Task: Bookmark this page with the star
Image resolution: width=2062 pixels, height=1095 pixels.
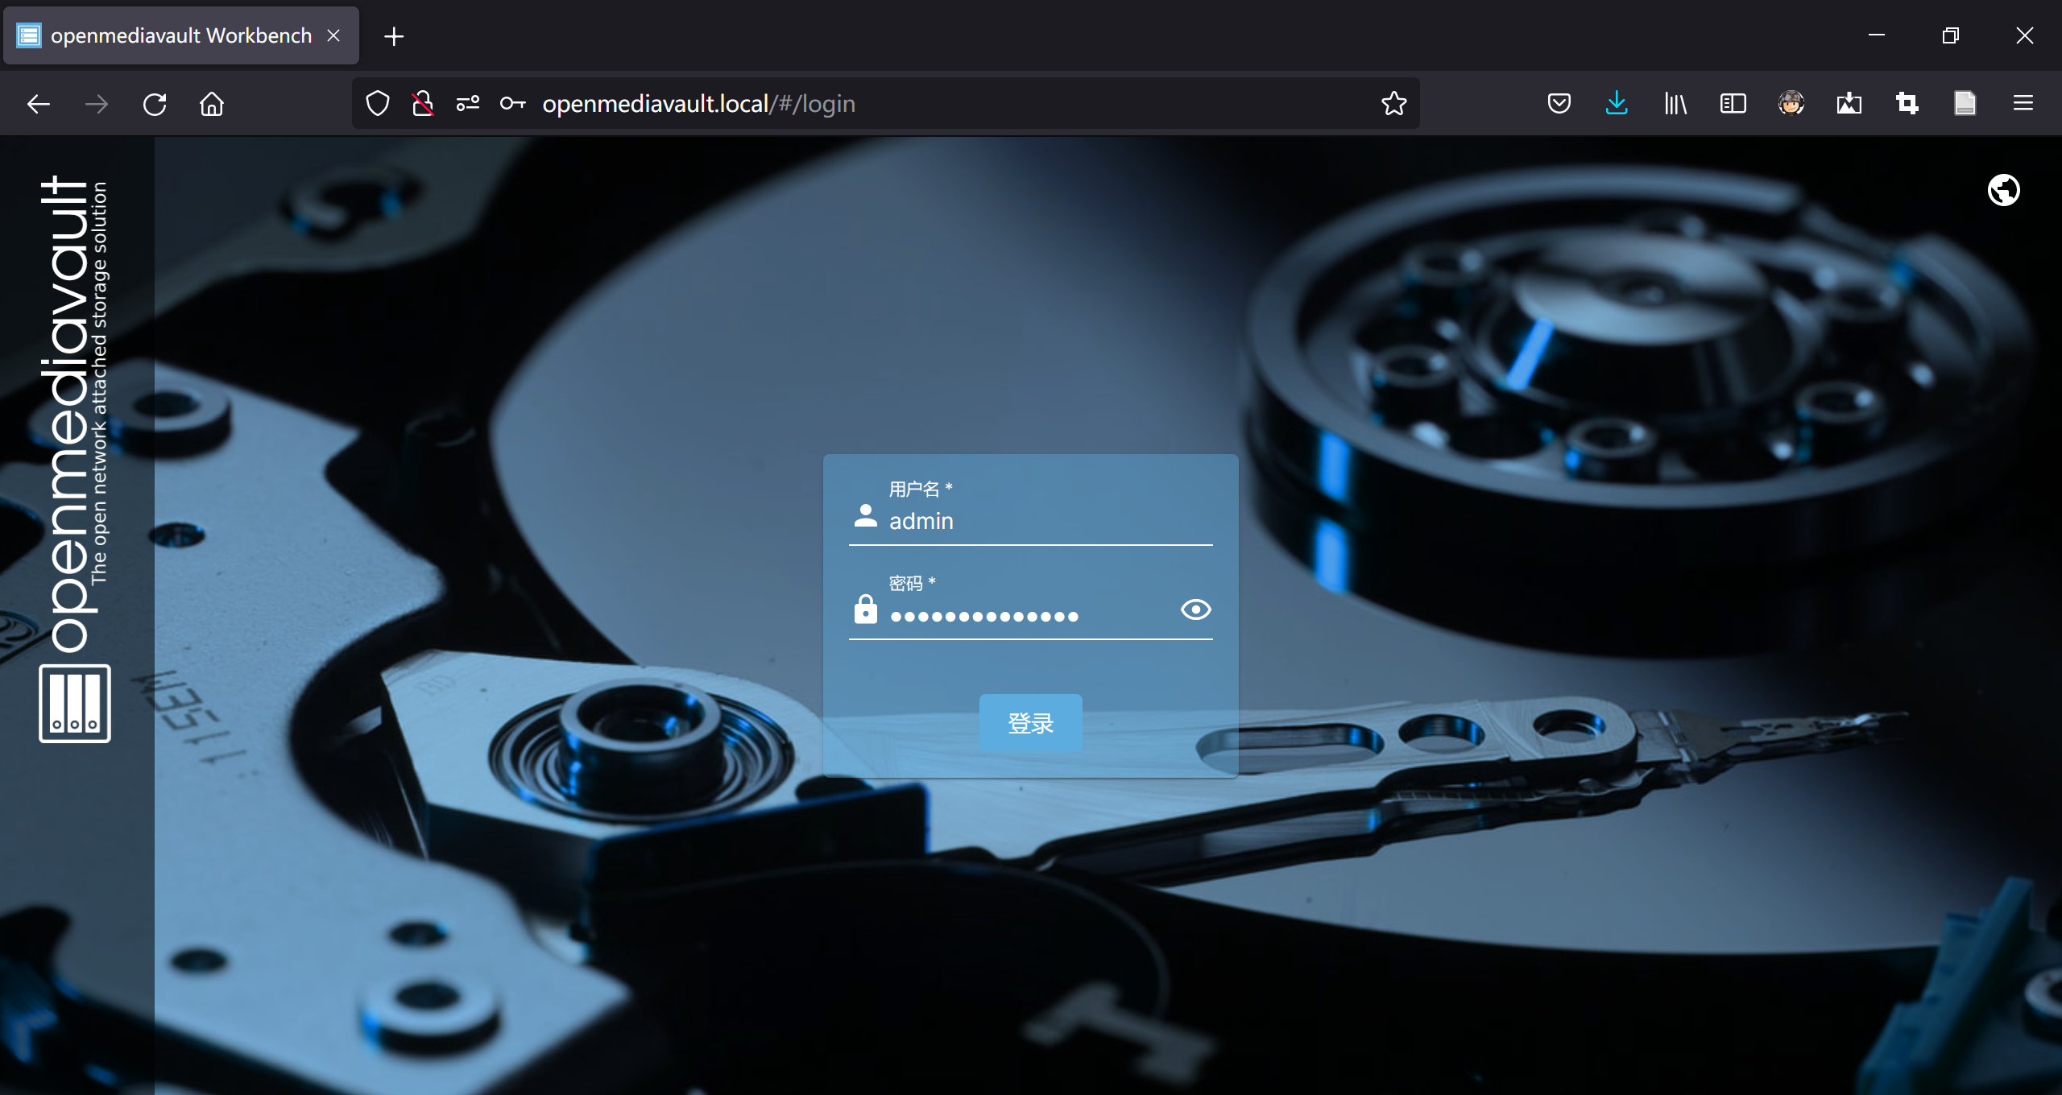Action: click(x=1393, y=104)
